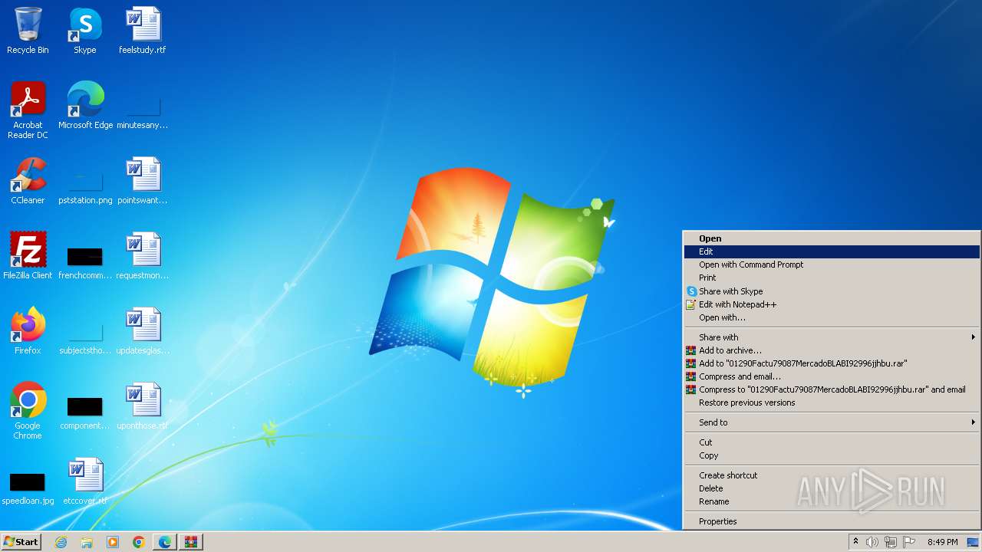Select Compress and email...
This screenshot has height=552, width=982.
pos(832,376)
